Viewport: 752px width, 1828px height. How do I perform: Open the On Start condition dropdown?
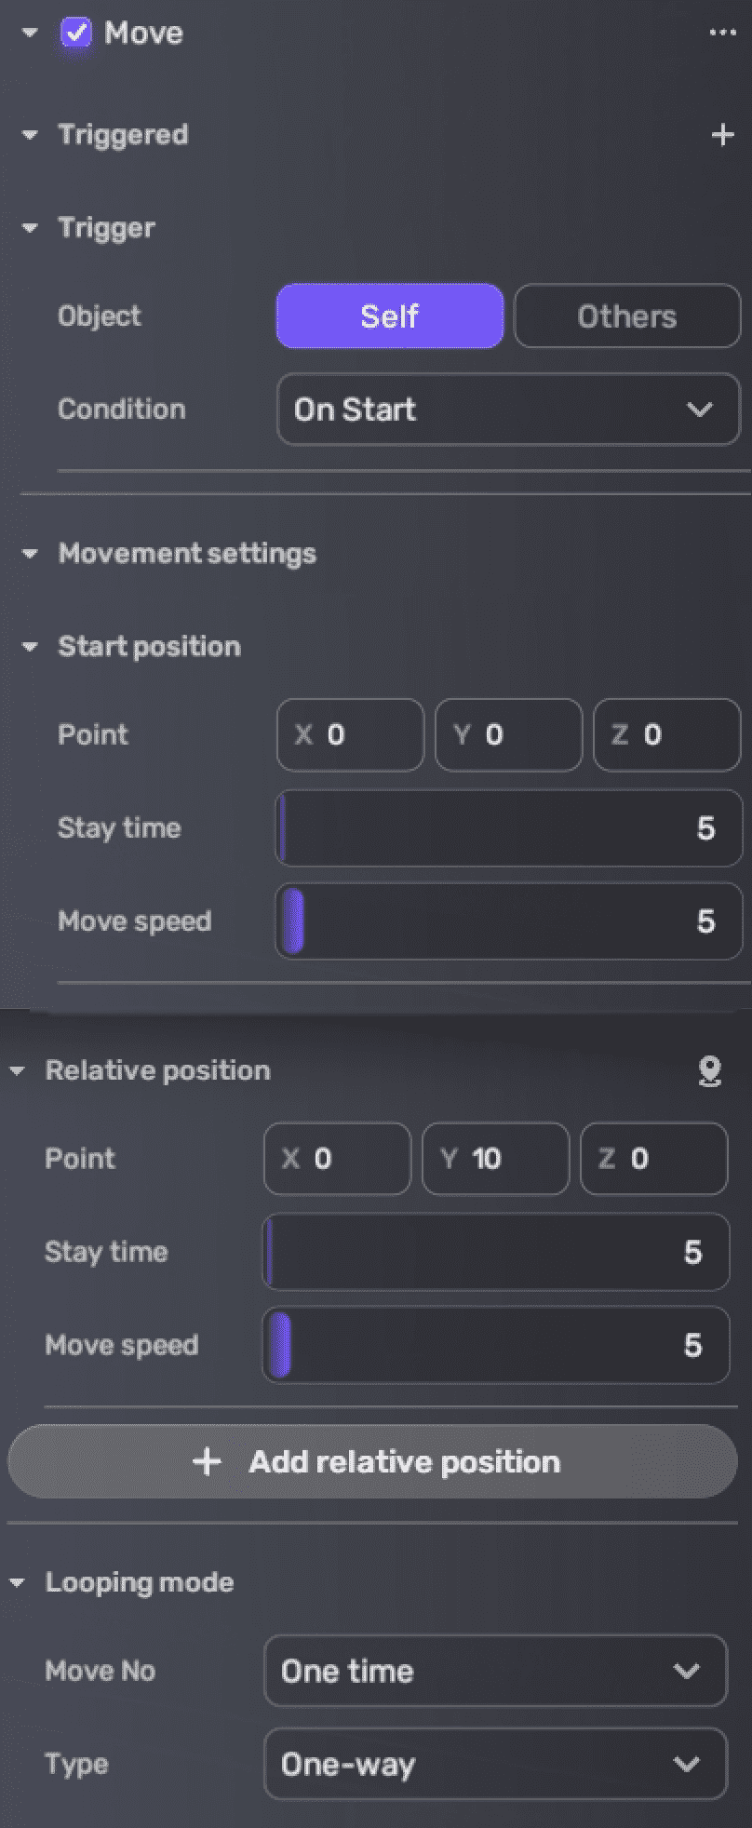507,410
